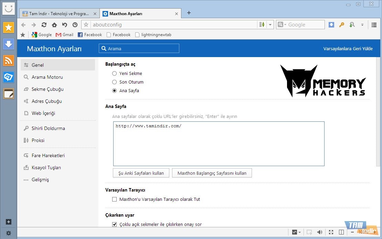
Task: Open browsing history clock icon
Action: (x=75, y=25)
